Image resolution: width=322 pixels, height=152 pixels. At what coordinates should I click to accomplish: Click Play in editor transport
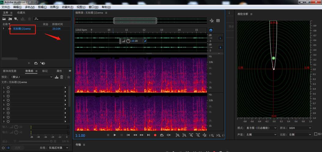(x=115, y=135)
